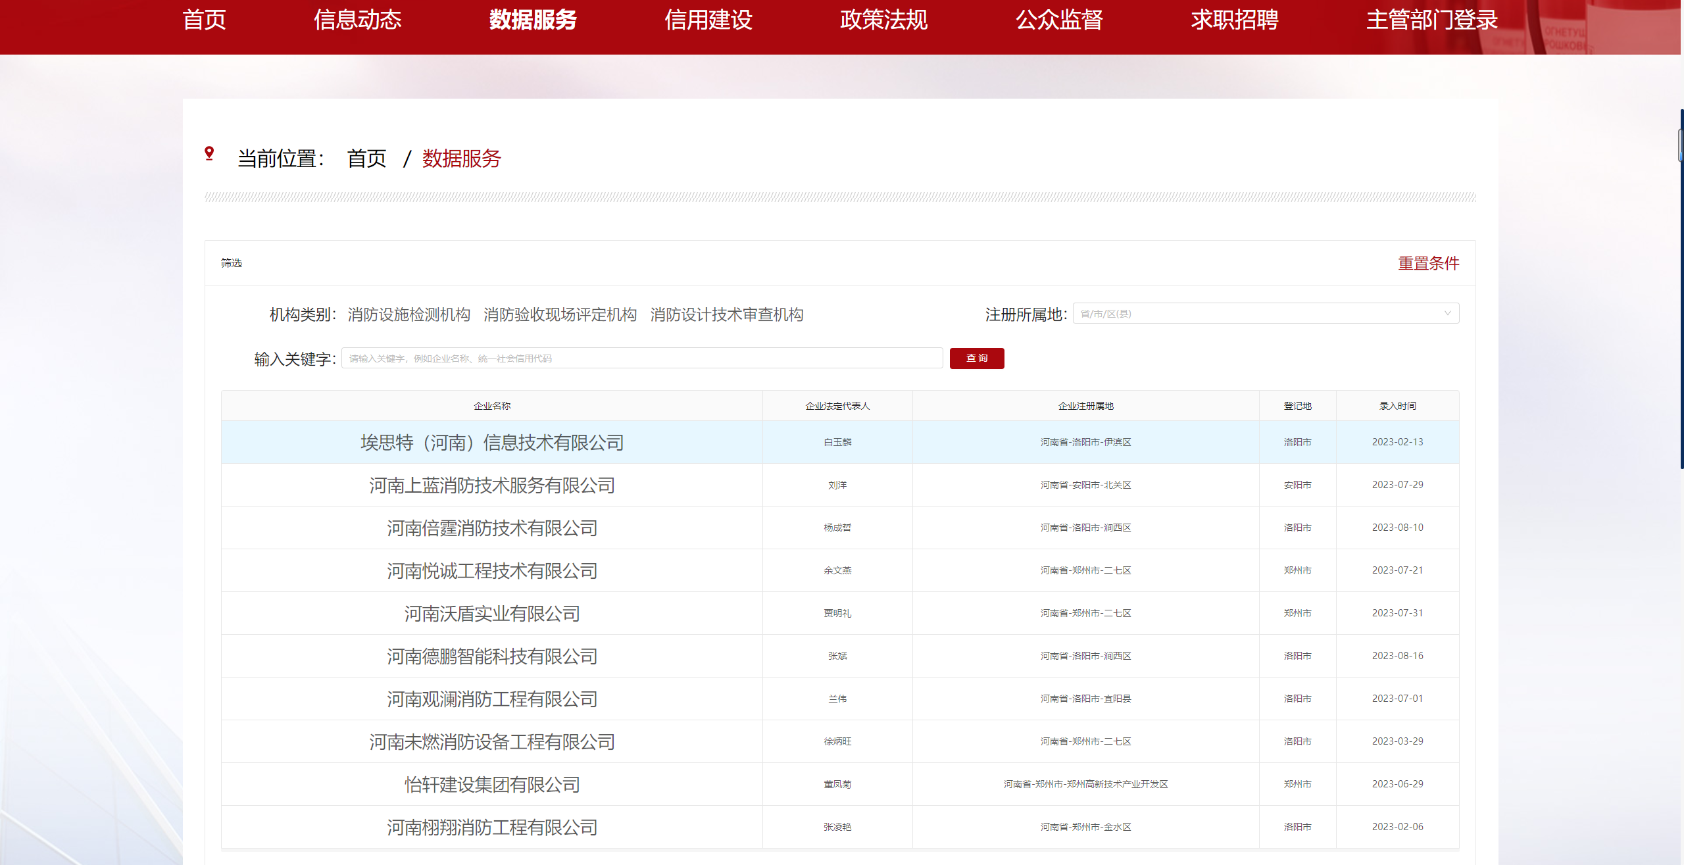This screenshot has width=1684, height=865.
Task: Click legal representative 白玉麟 cell
Action: tap(837, 442)
